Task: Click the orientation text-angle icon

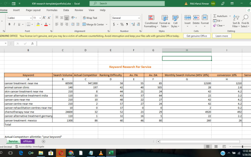Action: (73, 18)
